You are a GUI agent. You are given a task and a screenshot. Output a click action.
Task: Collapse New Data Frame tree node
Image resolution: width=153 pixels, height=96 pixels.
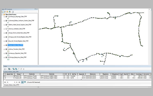point(2,15)
